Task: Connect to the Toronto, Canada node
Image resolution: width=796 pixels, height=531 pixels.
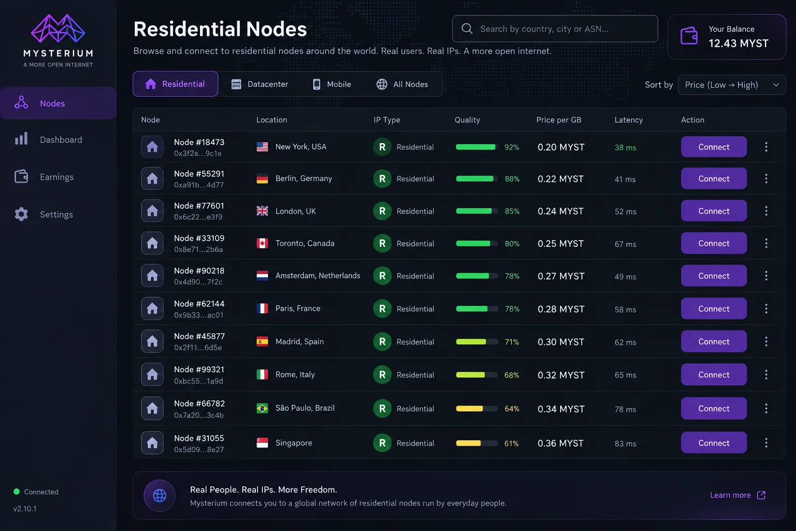Action: click(714, 243)
